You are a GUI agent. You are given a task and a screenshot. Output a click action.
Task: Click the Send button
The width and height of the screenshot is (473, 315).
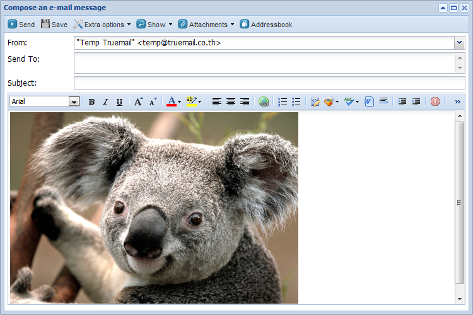click(x=21, y=25)
